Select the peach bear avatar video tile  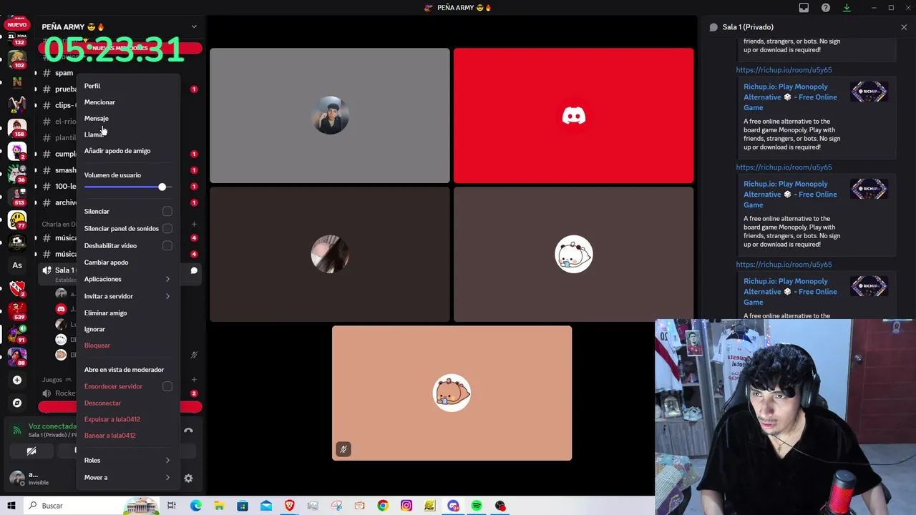[x=452, y=393]
